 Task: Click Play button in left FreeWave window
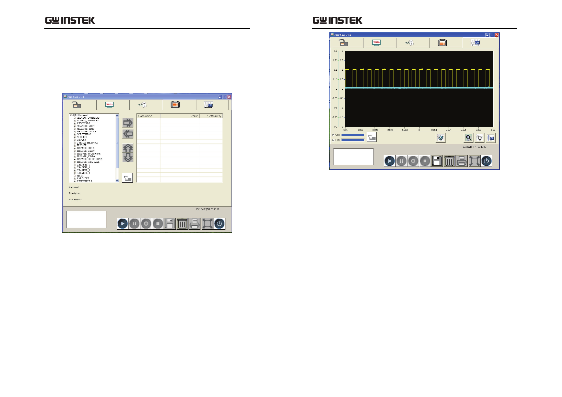click(122, 224)
